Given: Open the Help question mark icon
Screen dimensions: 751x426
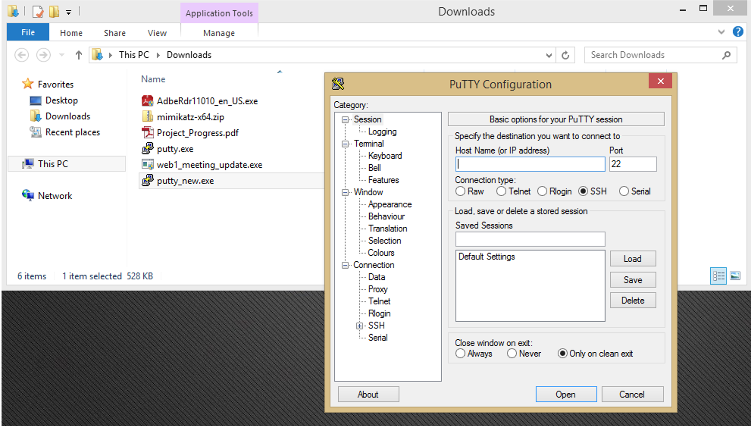Looking at the screenshot, I should (737, 32).
